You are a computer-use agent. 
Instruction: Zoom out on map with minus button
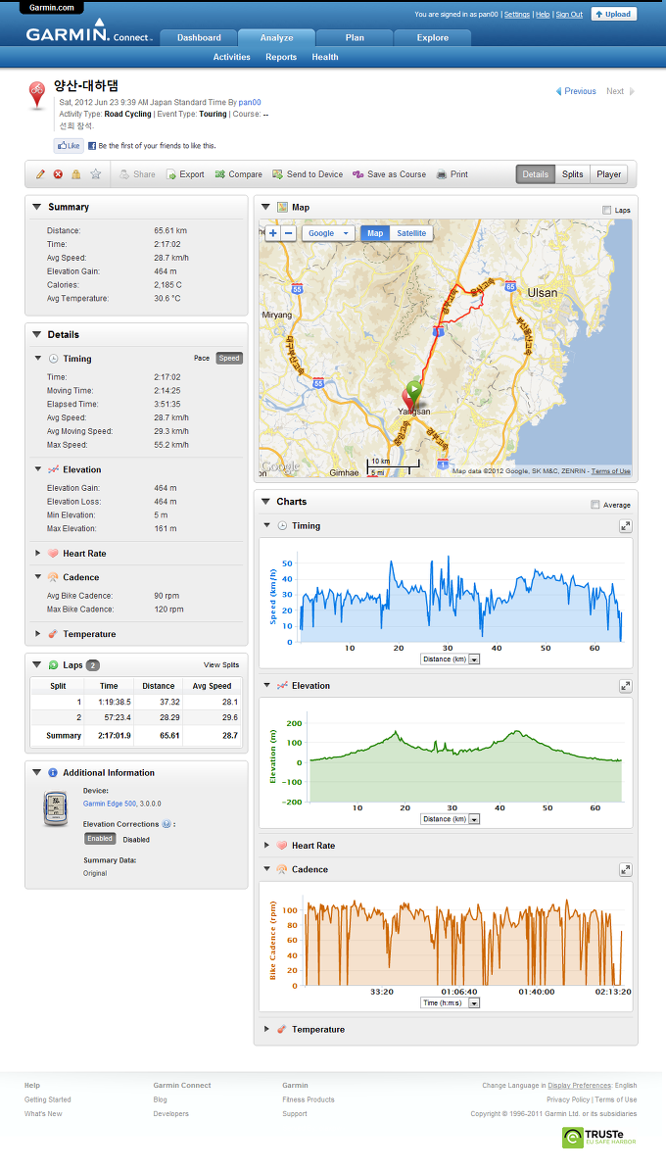(289, 233)
